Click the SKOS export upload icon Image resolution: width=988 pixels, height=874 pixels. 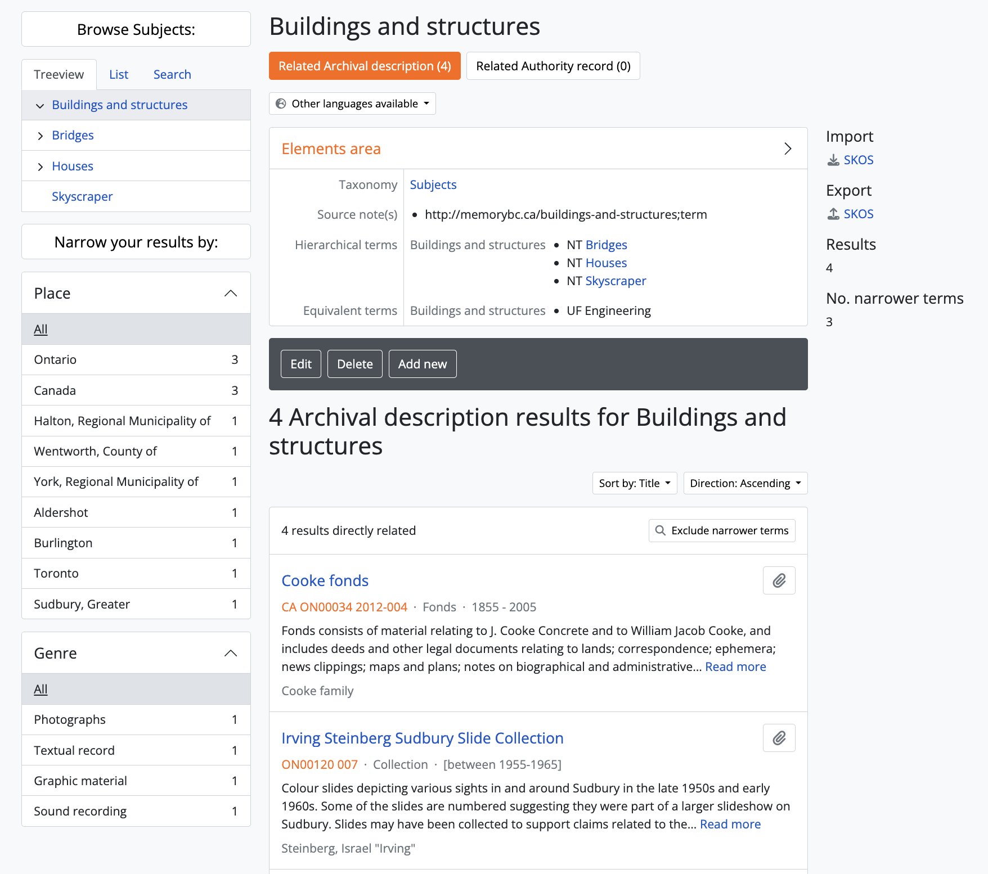coord(833,214)
